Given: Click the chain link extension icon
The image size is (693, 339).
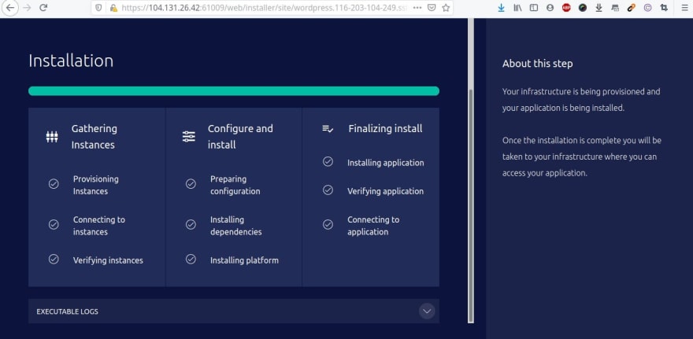Looking at the screenshot, I should 631,8.
